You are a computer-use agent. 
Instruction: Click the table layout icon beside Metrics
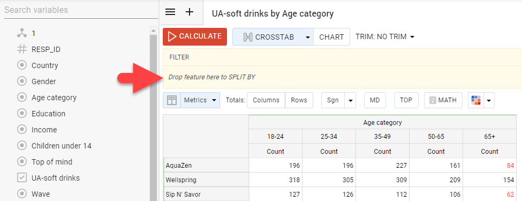[x=172, y=100]
